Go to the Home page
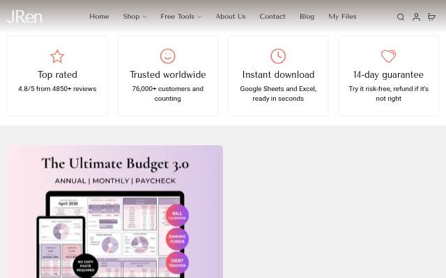The width and height of the screenshot is (446, 278). [99, 17]
